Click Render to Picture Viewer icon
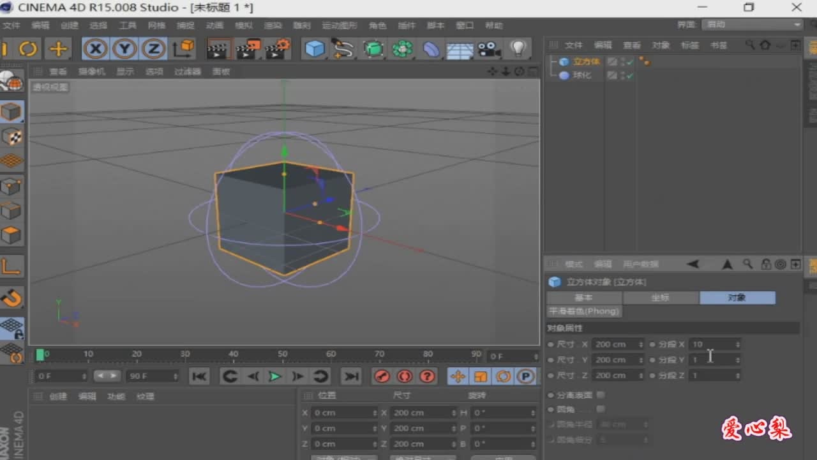 coord(248,49)
